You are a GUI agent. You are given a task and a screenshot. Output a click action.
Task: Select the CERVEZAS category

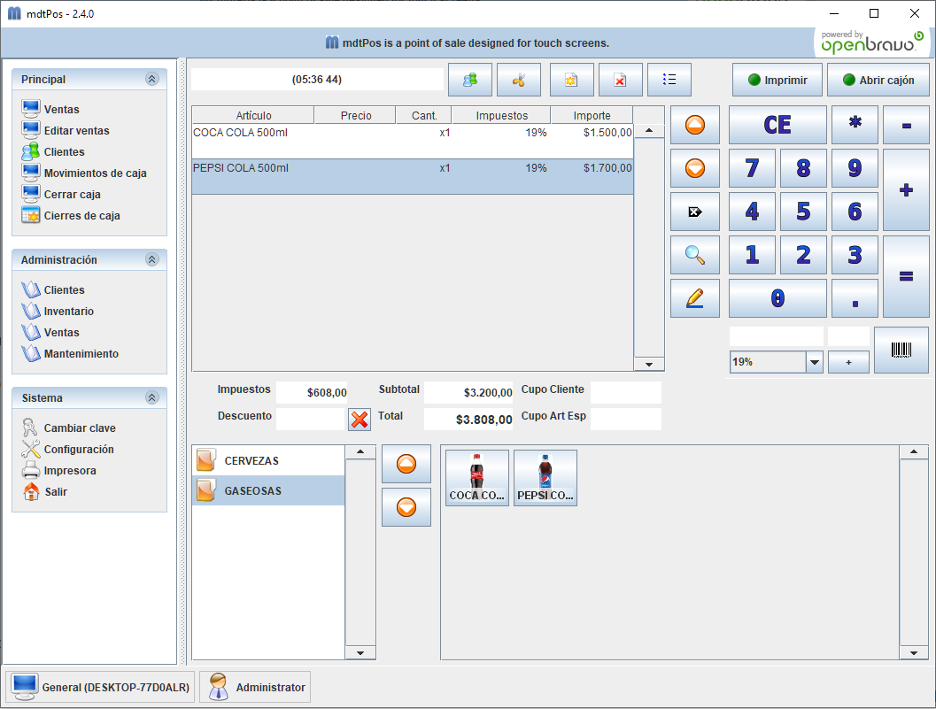[268, 461]
